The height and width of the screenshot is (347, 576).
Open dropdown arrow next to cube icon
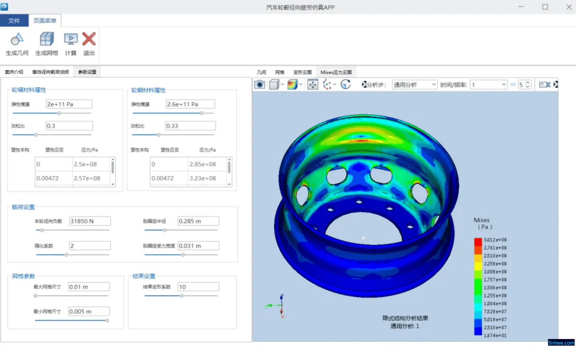(282, 85)
